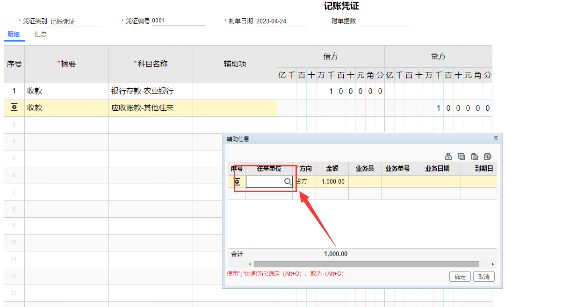The width and height of the screenshot is (584, 307).
Task: Click the 凭证编号 field showing 0001
Action: coord(178,21)
